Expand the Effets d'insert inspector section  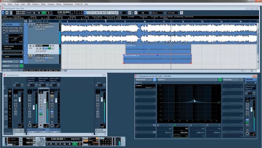tap(10, 62)
